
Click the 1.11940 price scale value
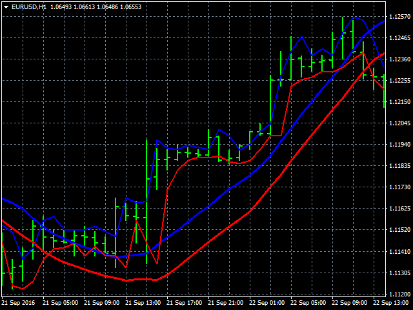click(x=399, y=145)
